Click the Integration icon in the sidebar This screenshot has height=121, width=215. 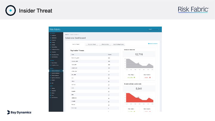[x=50, y=91]
